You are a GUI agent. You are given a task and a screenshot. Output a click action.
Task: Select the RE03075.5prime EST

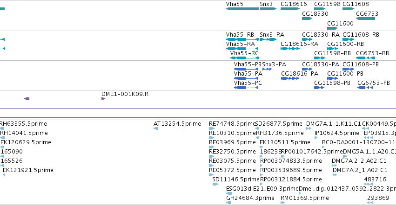tap(211, 166)
